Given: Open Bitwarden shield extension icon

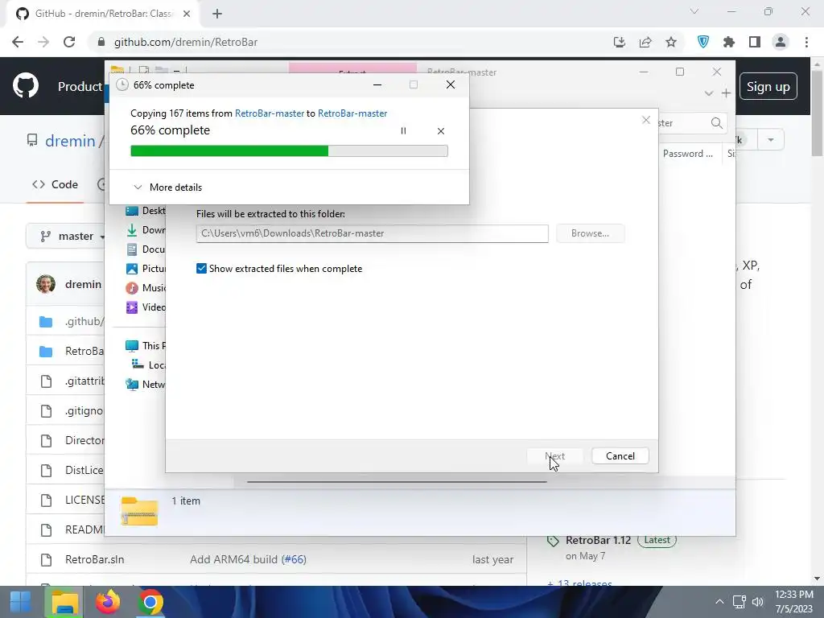Looking at the screenshot, I should click(x=703, y=42).
